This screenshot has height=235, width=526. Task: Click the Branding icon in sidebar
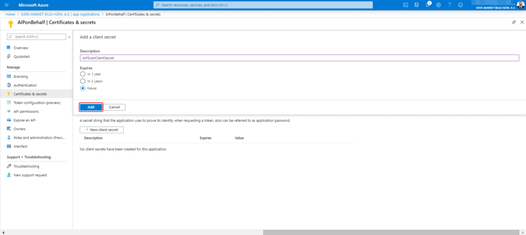pos(9,77)
